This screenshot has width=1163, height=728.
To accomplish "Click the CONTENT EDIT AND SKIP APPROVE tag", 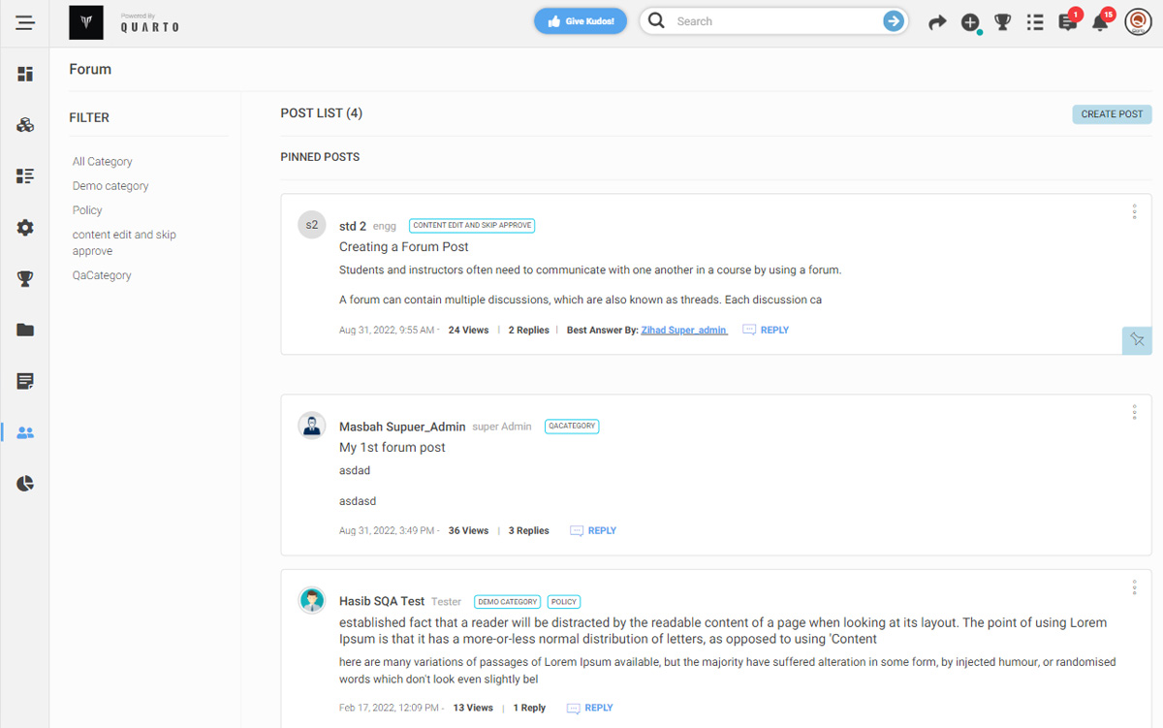I will coord(472,226).
